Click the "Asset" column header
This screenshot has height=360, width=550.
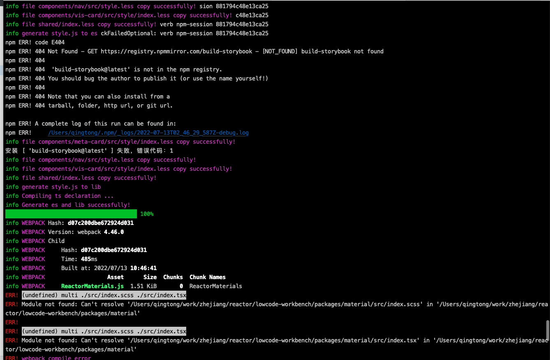coord(116,277)
